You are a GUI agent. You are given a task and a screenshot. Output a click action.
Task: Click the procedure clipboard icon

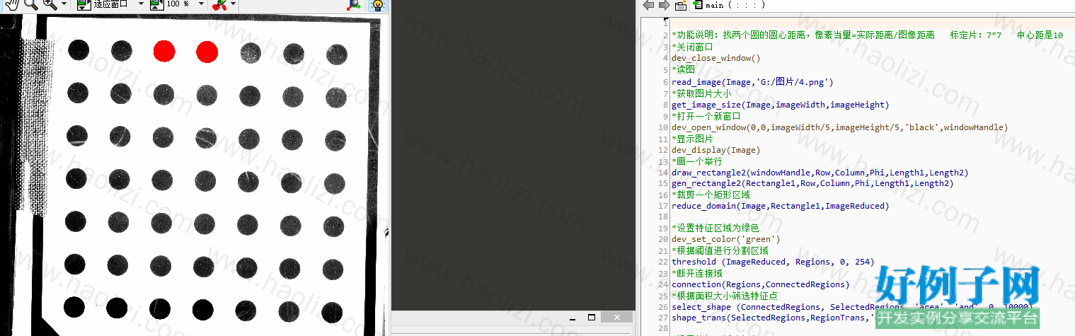coord(680,5)
